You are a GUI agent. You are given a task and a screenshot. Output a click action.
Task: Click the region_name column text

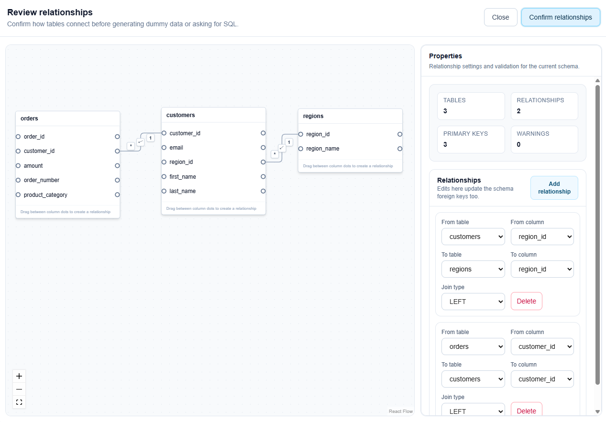click(x=323, y=149)
